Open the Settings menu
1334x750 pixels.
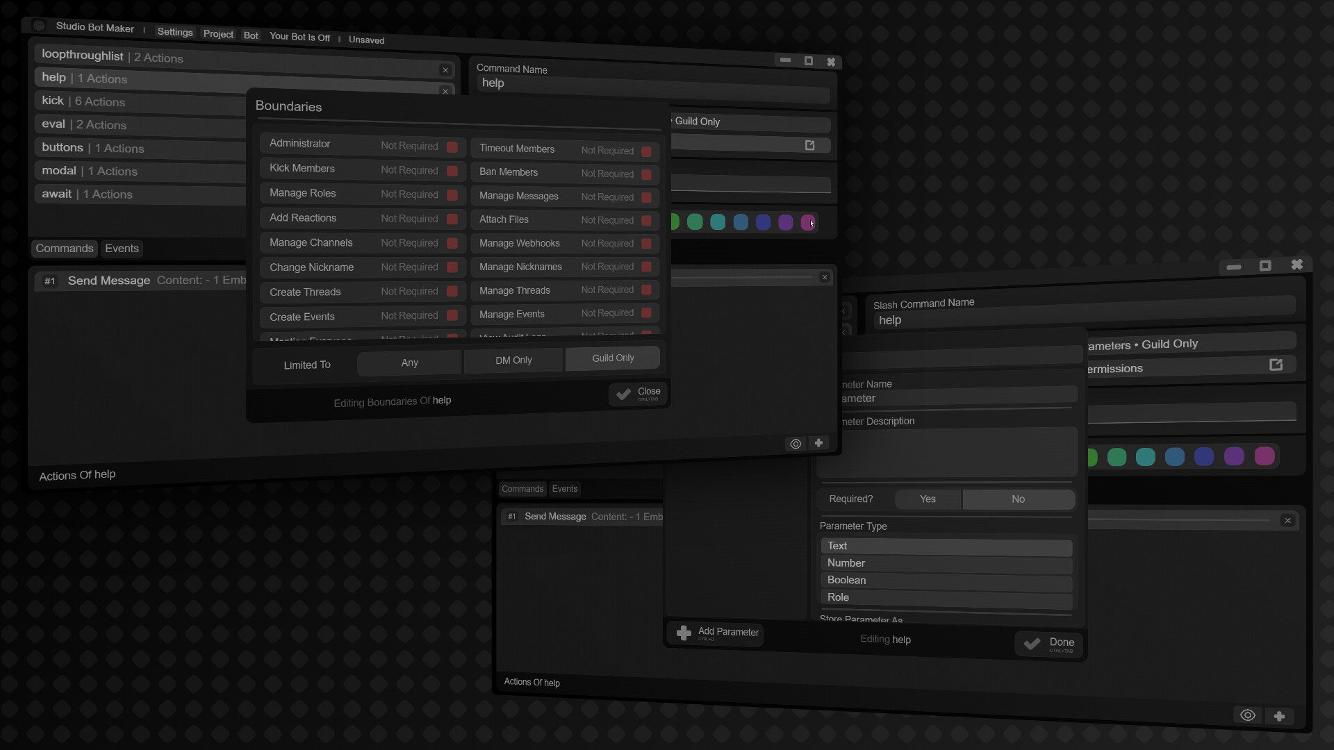click(175, 32)
